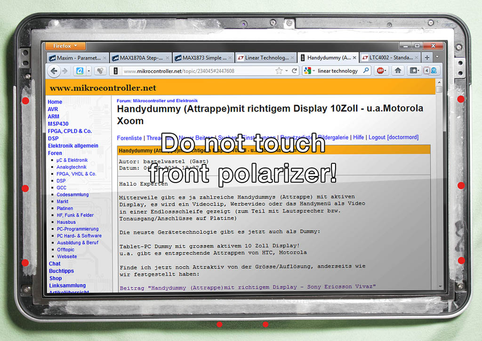This screenshot has width=482, height=341.
Task: Open the 'GCC' forum link
Action: (x=62, y=188)
